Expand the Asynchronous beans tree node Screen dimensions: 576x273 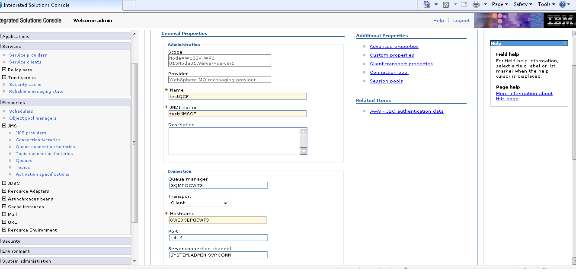point(4,199)
